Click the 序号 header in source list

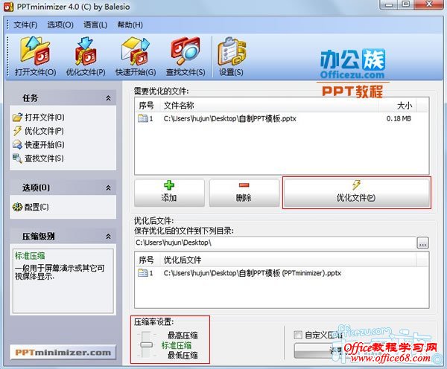(148, 106)
